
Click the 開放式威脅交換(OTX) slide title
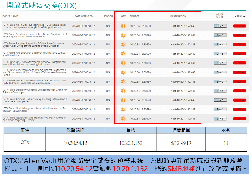pos(41,6)
